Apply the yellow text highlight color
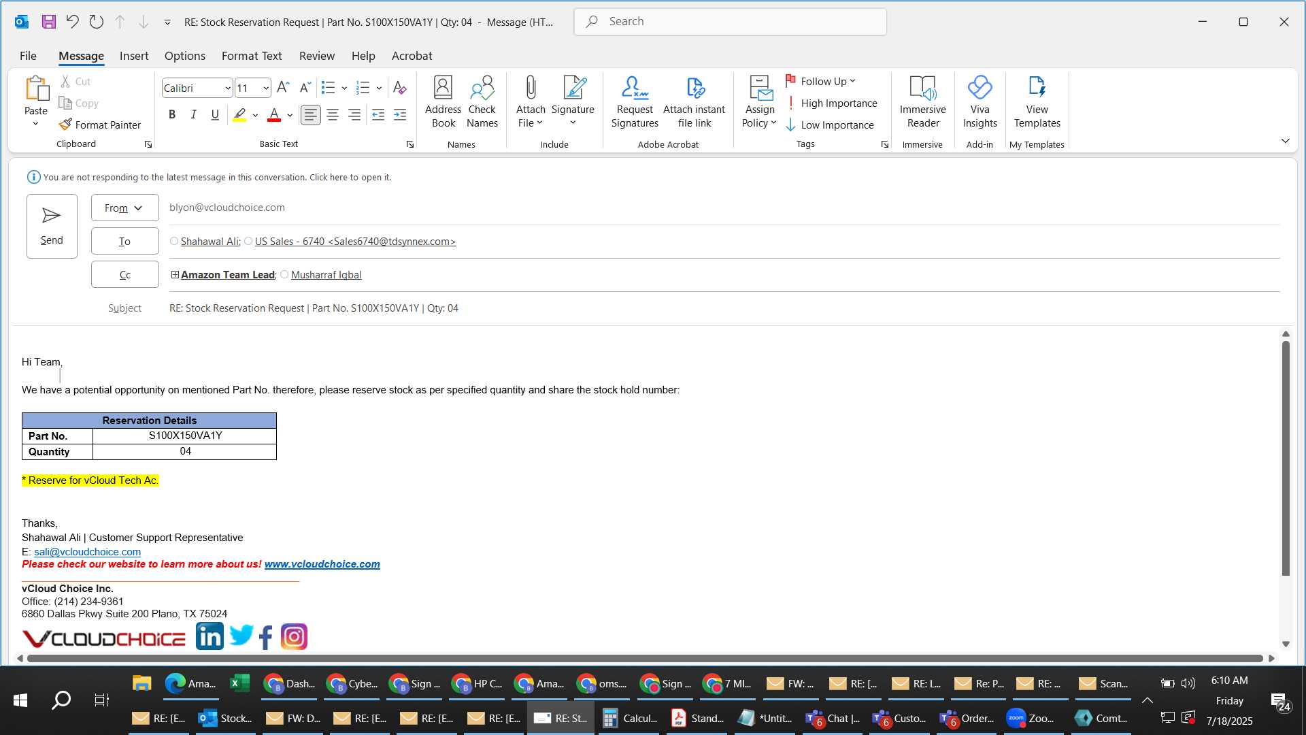 pos(239,115)
